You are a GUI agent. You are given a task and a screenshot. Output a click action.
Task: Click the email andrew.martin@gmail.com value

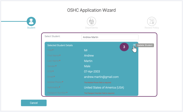pos(101,77)
